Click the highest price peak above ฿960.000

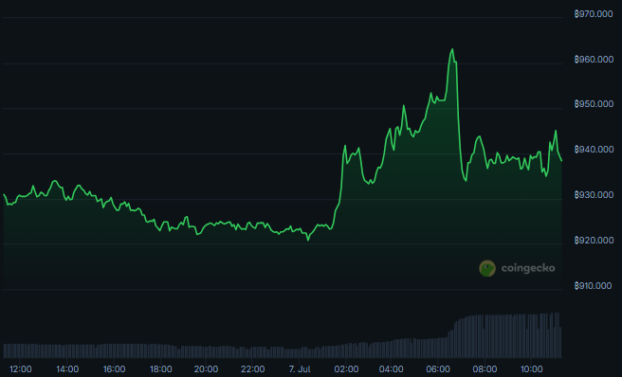[x=452, y=49]
